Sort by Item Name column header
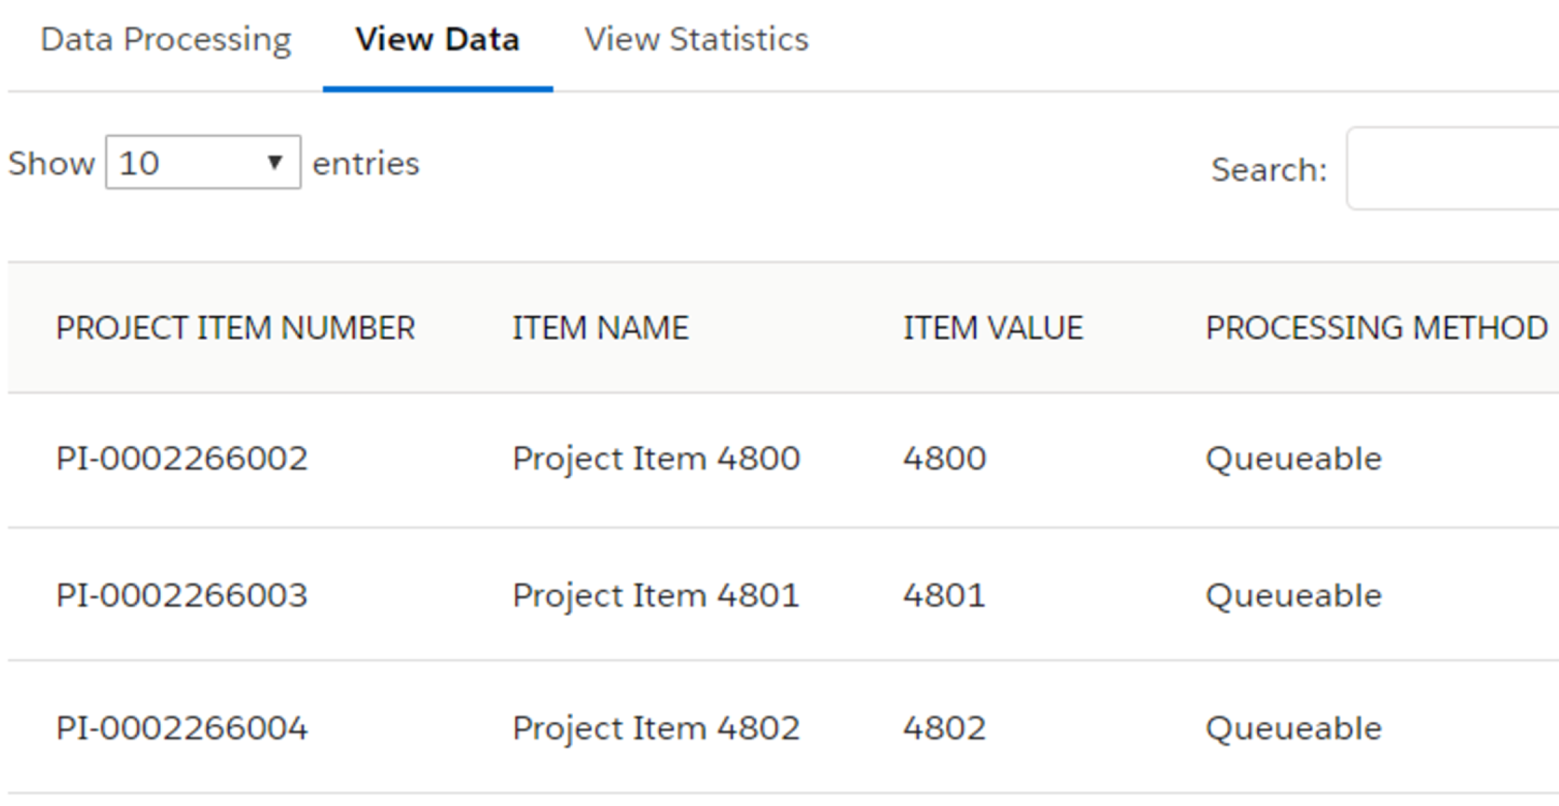Viewport: 1559px width, 806px height. 600,328
